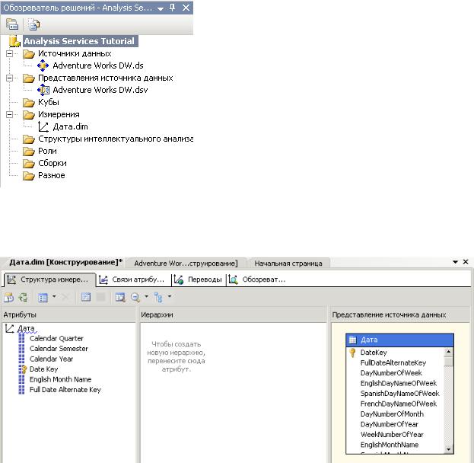Select the Кубы folder

pyautogui.click(x=49, y=102)
